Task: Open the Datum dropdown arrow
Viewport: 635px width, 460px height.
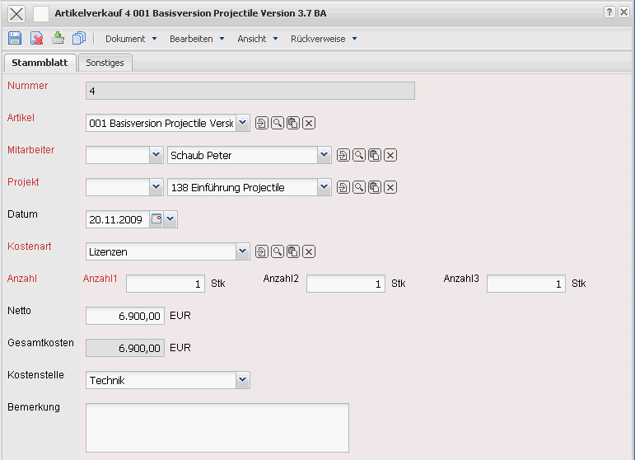Action: click(170, 219)
